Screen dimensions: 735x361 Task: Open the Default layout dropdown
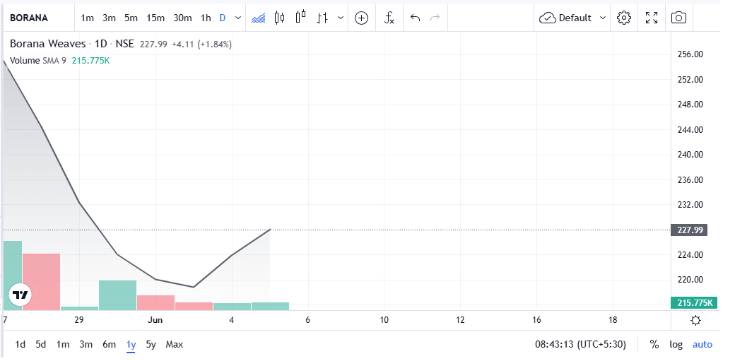point(572,18)
